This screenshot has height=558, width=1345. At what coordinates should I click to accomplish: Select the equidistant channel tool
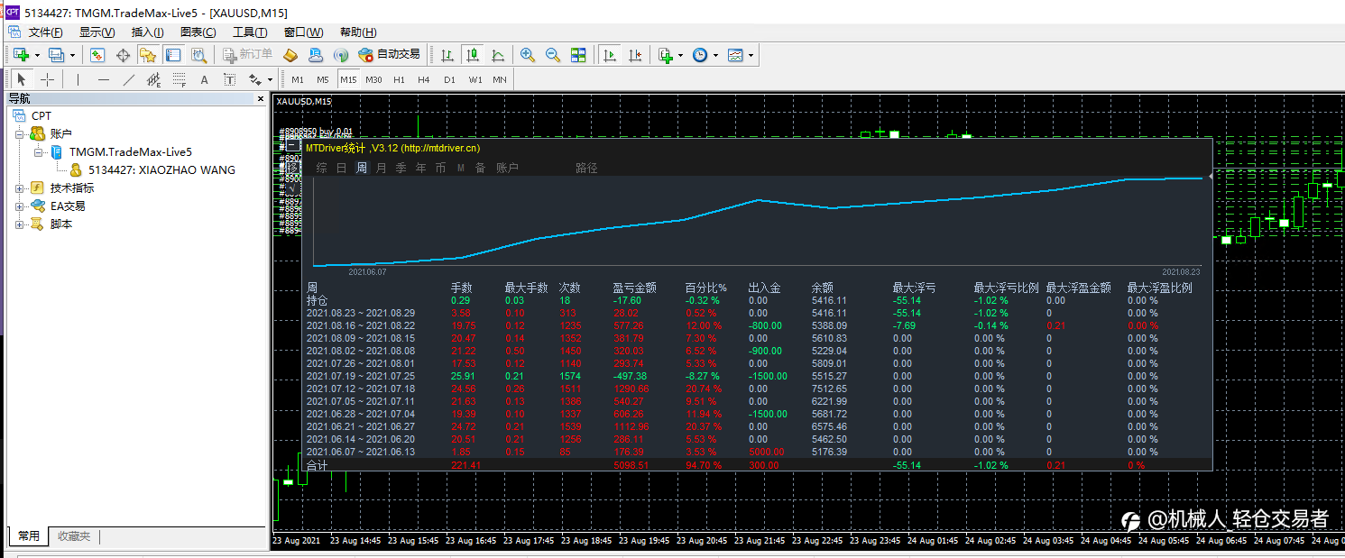click(153, 79)
